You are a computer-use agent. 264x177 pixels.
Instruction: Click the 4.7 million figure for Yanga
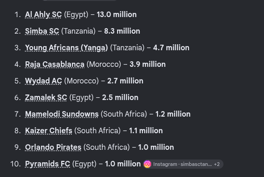point(171,48)
